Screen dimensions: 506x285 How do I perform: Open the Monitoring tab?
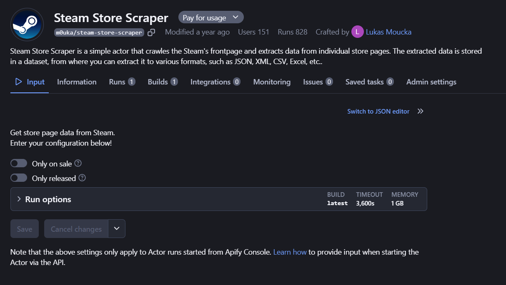coord(272,82)
